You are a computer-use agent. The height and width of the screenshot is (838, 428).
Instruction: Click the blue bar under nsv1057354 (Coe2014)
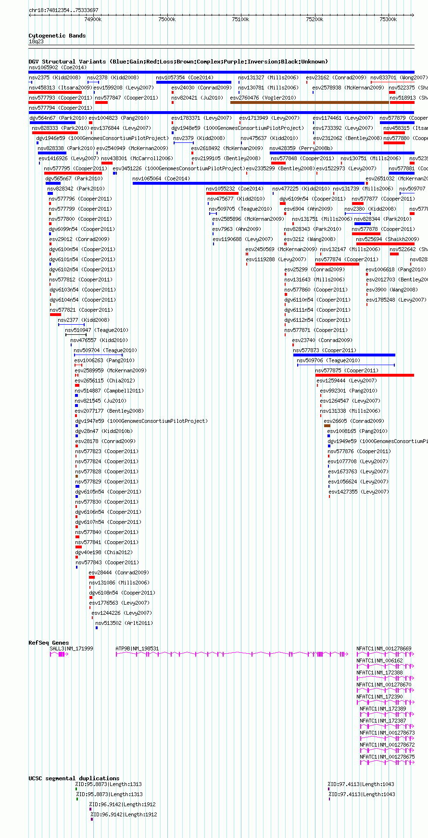tap(194, 82)
